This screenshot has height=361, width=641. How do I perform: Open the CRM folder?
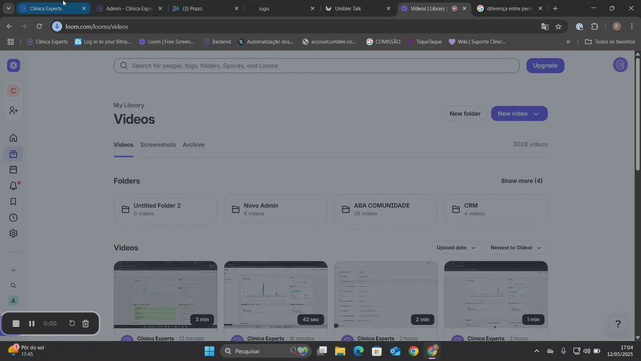[x=496, y=209]
